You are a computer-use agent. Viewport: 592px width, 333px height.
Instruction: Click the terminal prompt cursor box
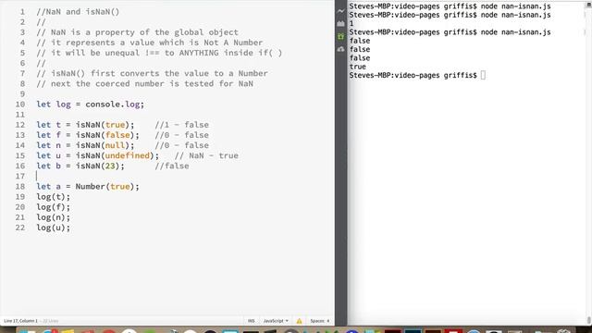pos(483,75)
